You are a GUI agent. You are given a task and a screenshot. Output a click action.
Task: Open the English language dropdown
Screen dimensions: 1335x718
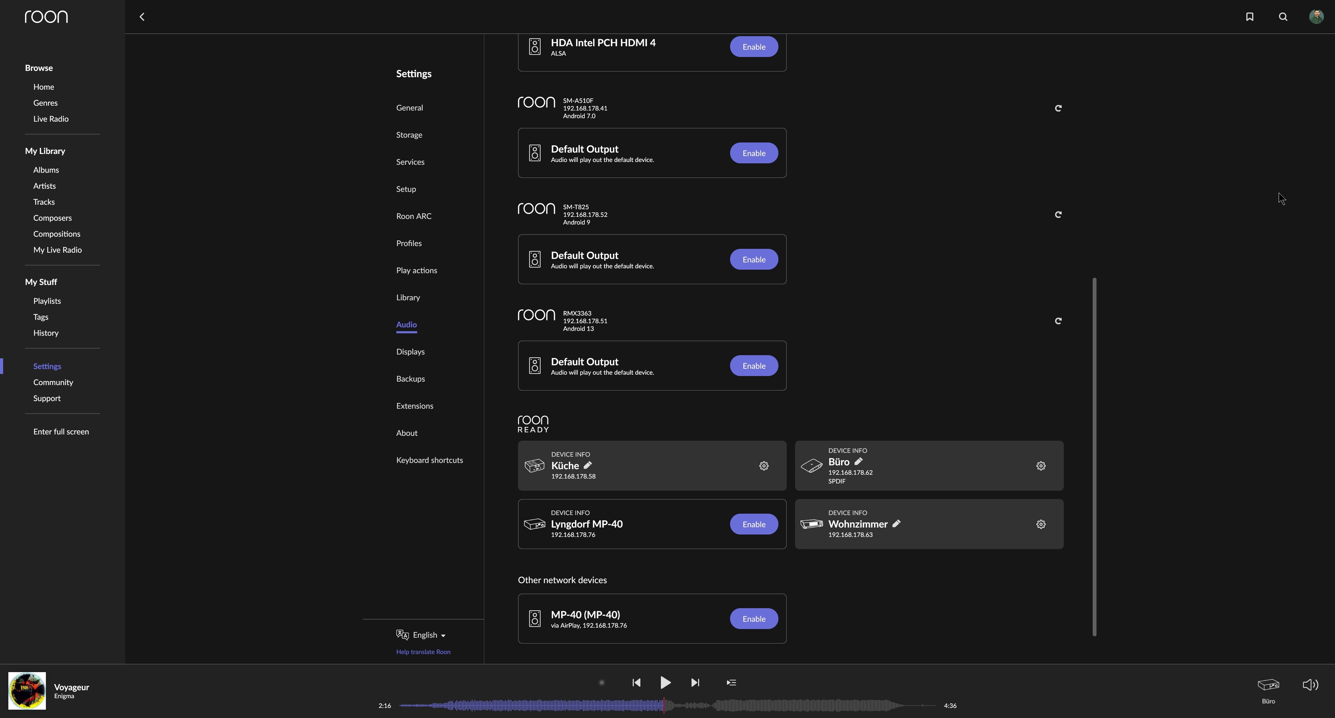click(429, 635)
